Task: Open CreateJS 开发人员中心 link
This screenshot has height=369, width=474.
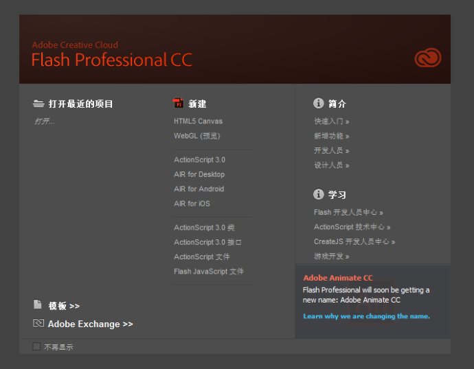Action: click(x=354, y=241)
